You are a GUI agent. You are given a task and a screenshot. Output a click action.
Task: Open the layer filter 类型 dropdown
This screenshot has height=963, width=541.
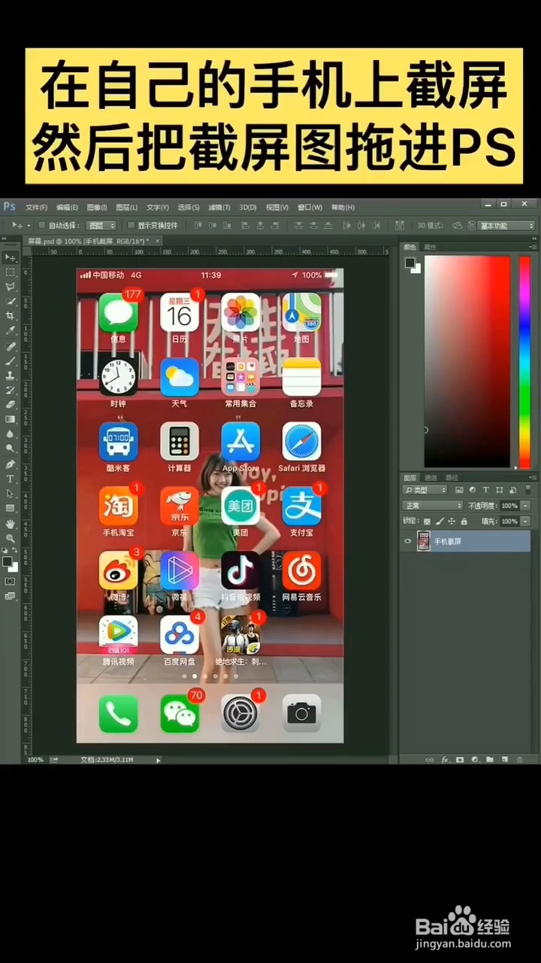pos(426,490)
